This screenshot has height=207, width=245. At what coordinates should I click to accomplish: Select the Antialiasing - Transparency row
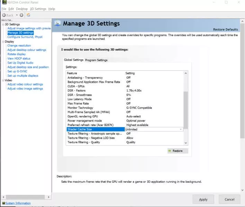pyautogui.click(x=125, y=78)
